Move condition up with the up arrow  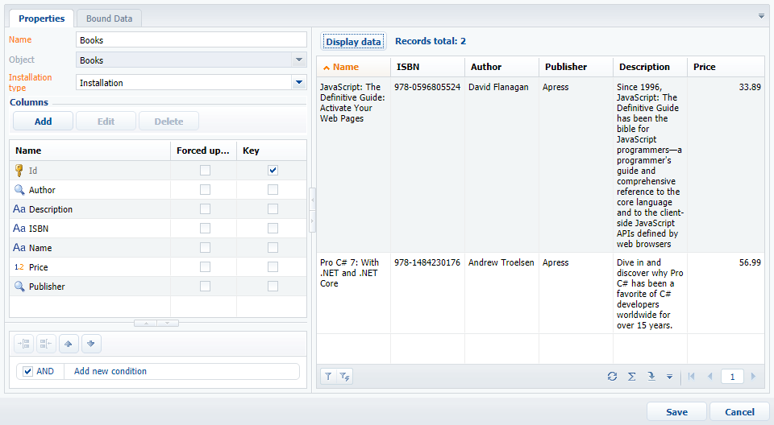(x=69, y=344)
